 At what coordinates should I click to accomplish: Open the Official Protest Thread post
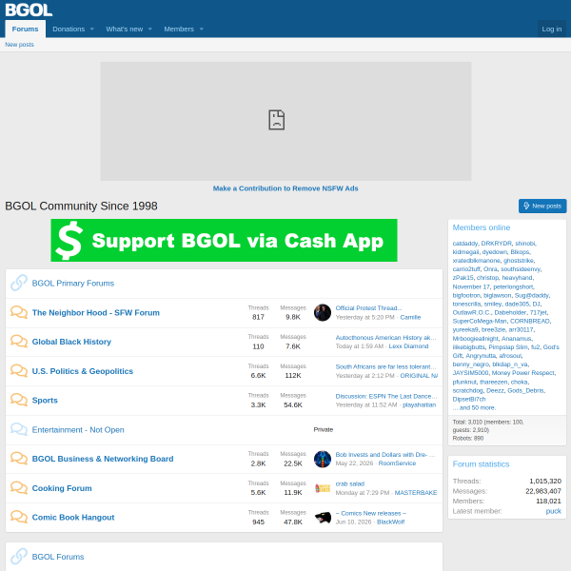(368, 308)
